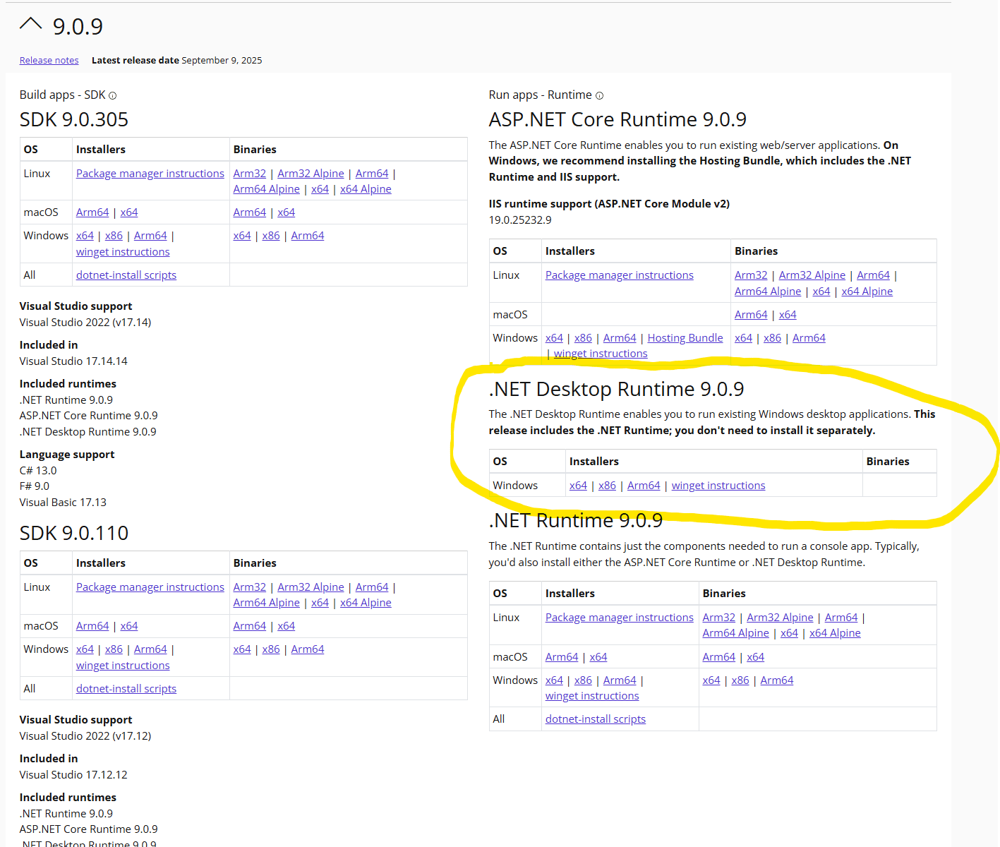The image size is (1000, 847).
Task: Open SDK 9.0.305 Windows winget instructions
Action: [x=123, y=252]
